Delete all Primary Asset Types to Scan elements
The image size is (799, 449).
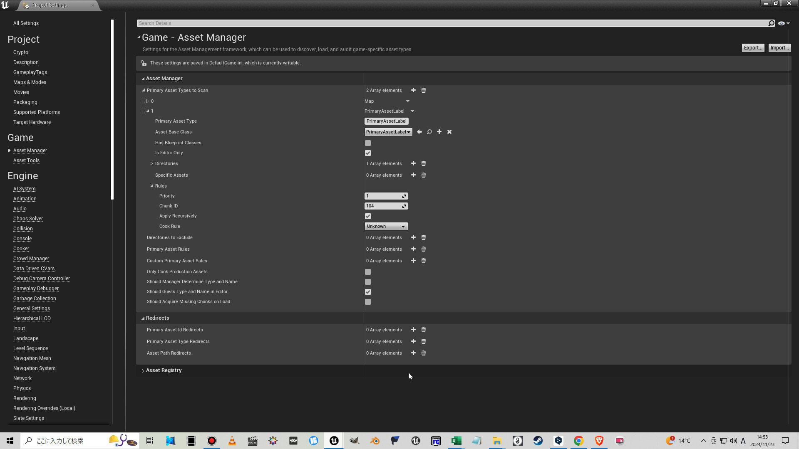click(424, 90)
